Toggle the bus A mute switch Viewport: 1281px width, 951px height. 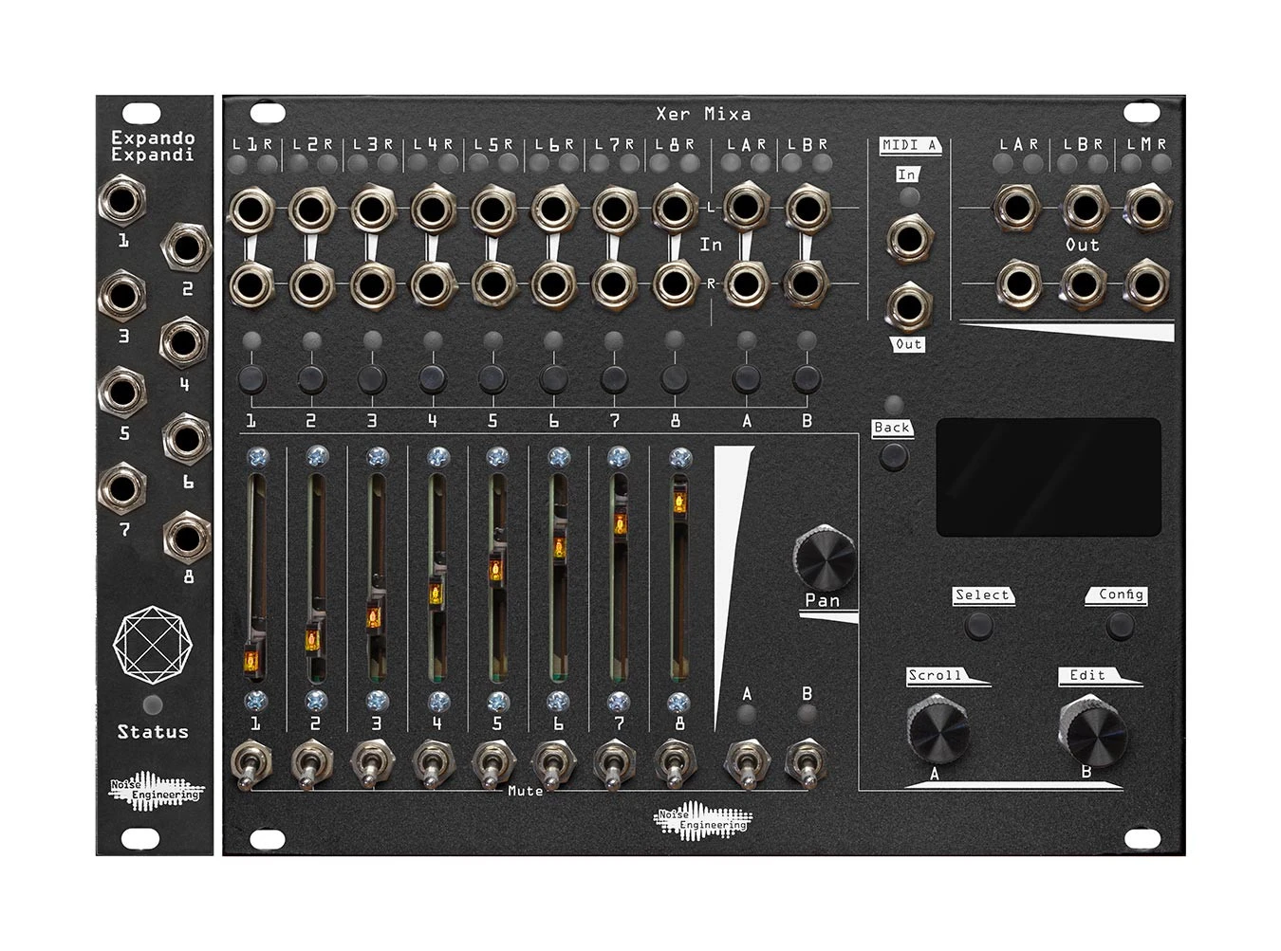[x=747, y=764]
